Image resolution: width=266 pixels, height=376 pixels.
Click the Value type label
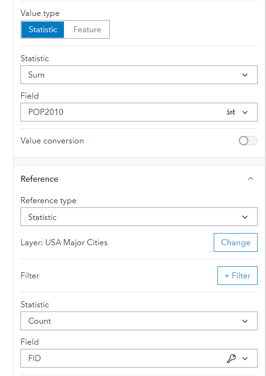[40, 14]
